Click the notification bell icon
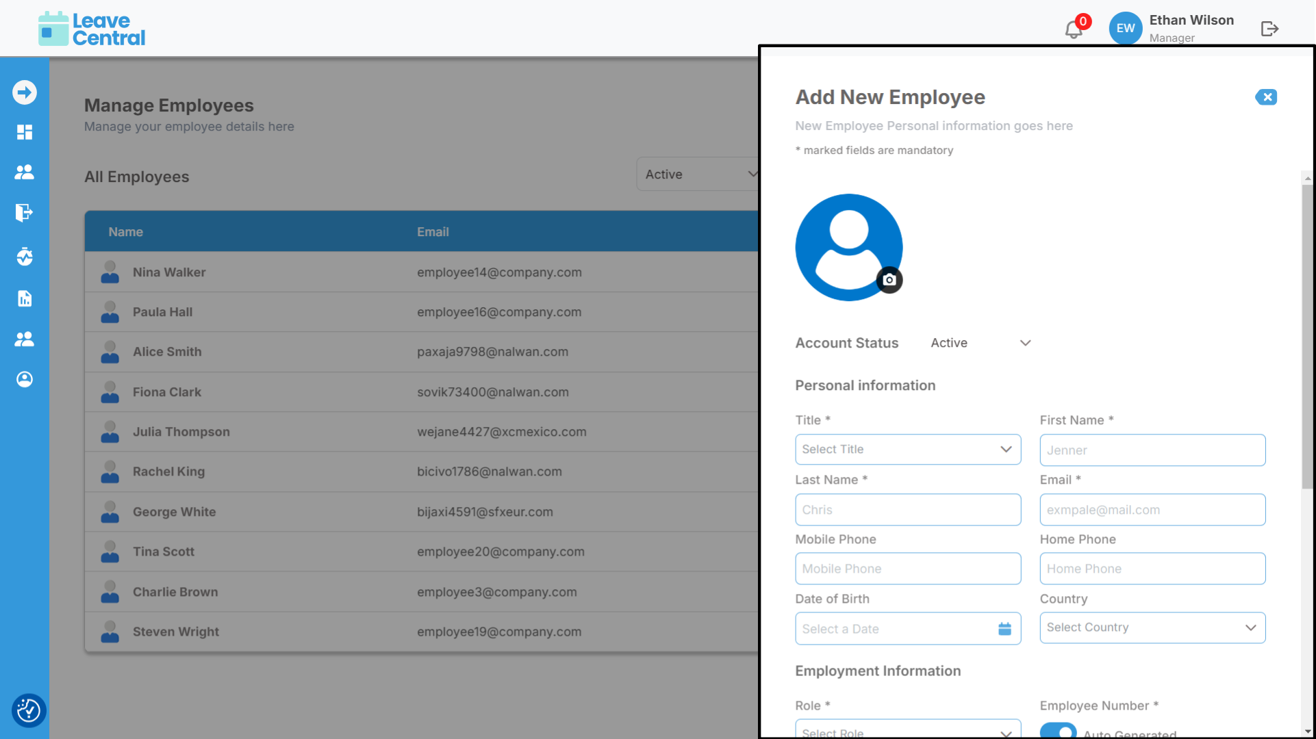The height and width of the screenshot is (739, 1316). [1073, 29]
